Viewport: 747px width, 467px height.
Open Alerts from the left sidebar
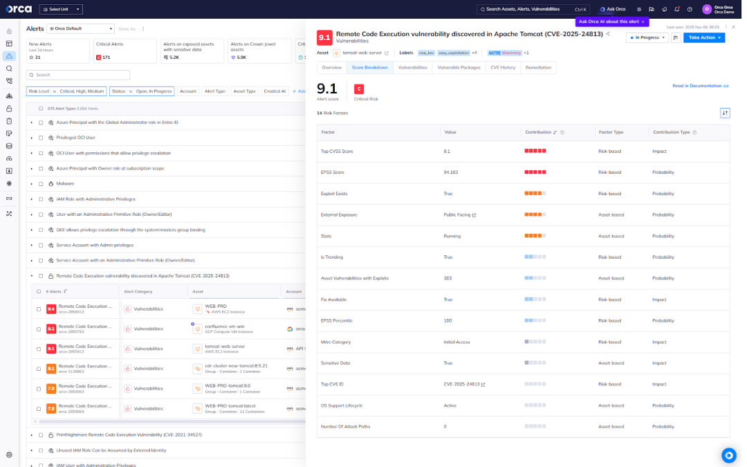(10, 57)
